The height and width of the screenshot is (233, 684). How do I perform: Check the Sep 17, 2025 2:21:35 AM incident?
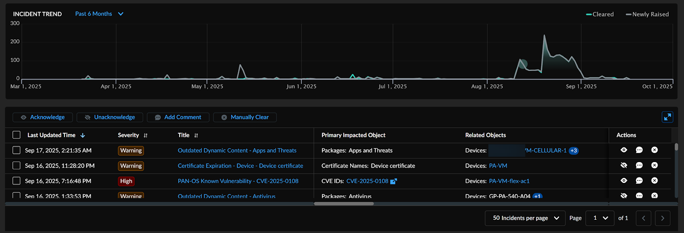click(17, 150)
